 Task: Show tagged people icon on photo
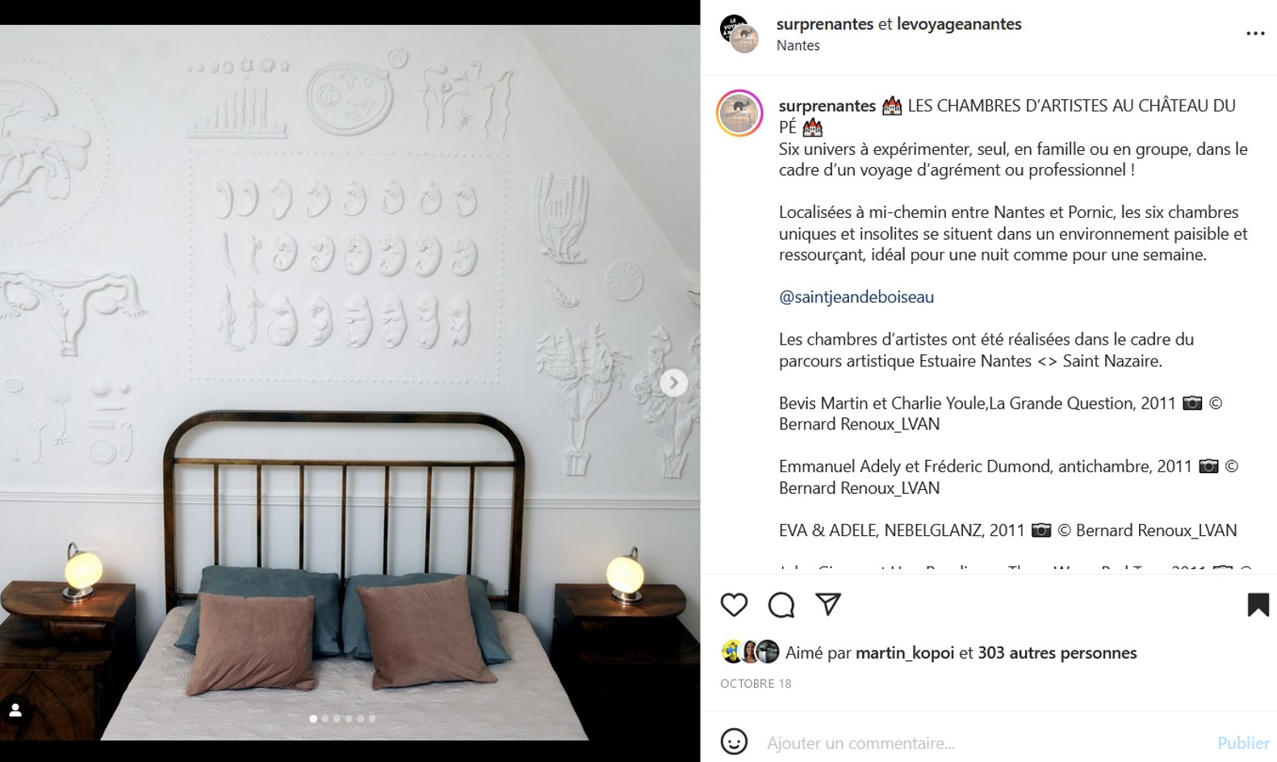15,710
